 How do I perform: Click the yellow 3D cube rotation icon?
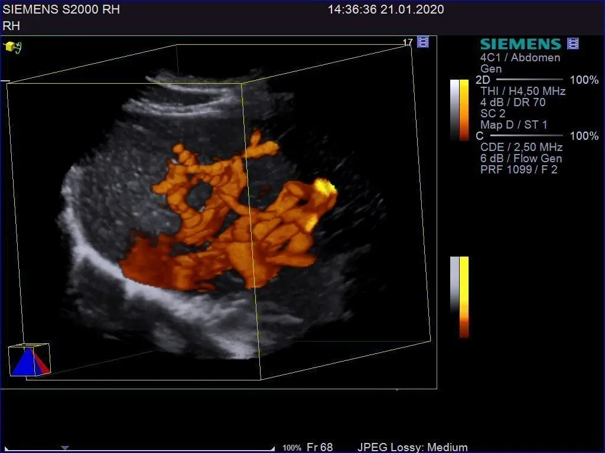12,46
